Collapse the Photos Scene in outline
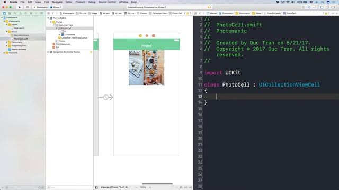 tap(48, 18)
